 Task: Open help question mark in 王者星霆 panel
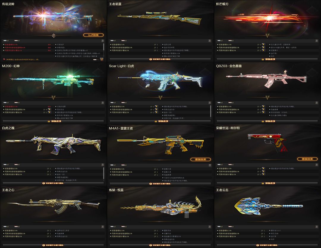click(x=210, y=41)
